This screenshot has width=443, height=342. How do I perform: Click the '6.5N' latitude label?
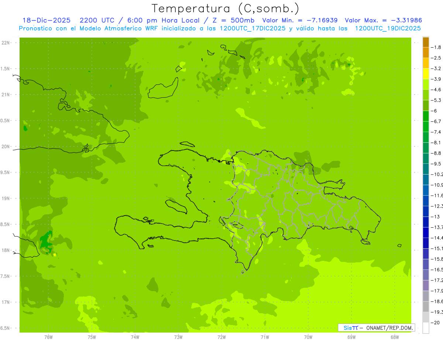[x=6, y=328]
